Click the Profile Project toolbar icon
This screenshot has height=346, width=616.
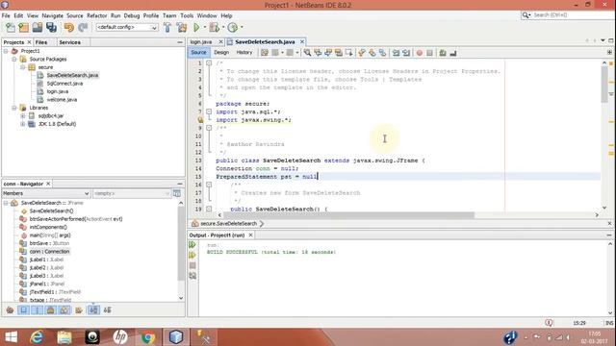pos(233,28)
